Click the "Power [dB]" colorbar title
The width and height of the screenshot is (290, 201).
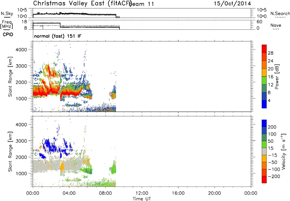pyautogui.click(x=277, y=77)
